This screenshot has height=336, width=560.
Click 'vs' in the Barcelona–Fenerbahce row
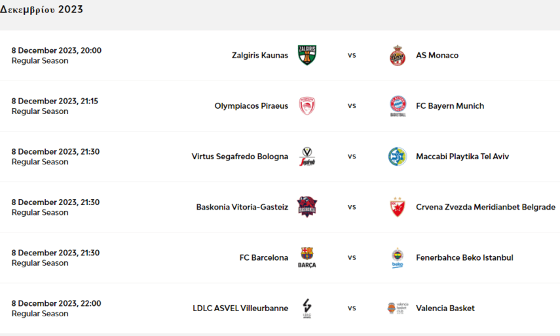352,257
